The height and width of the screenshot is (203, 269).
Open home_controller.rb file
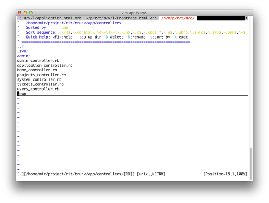click(x=37, y=70)
